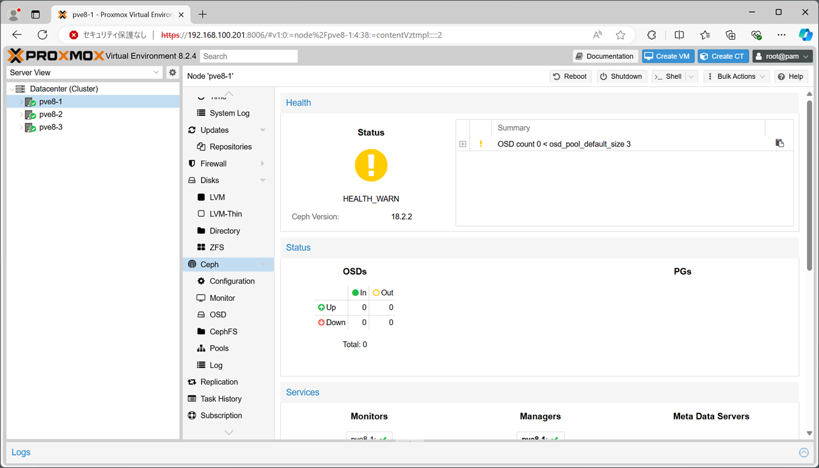The image size is (819, 468).
Task: Click the Proxmox logo
Action: pos(56,56)
